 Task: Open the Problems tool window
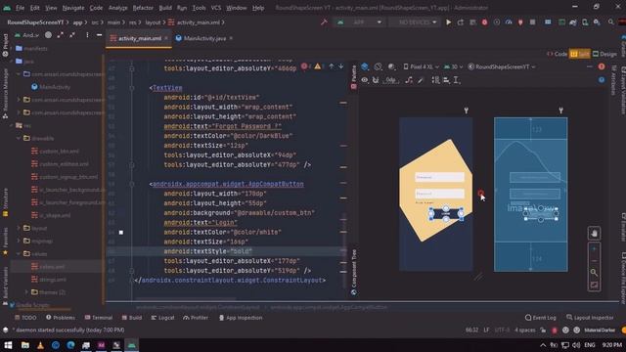point(61,318)
